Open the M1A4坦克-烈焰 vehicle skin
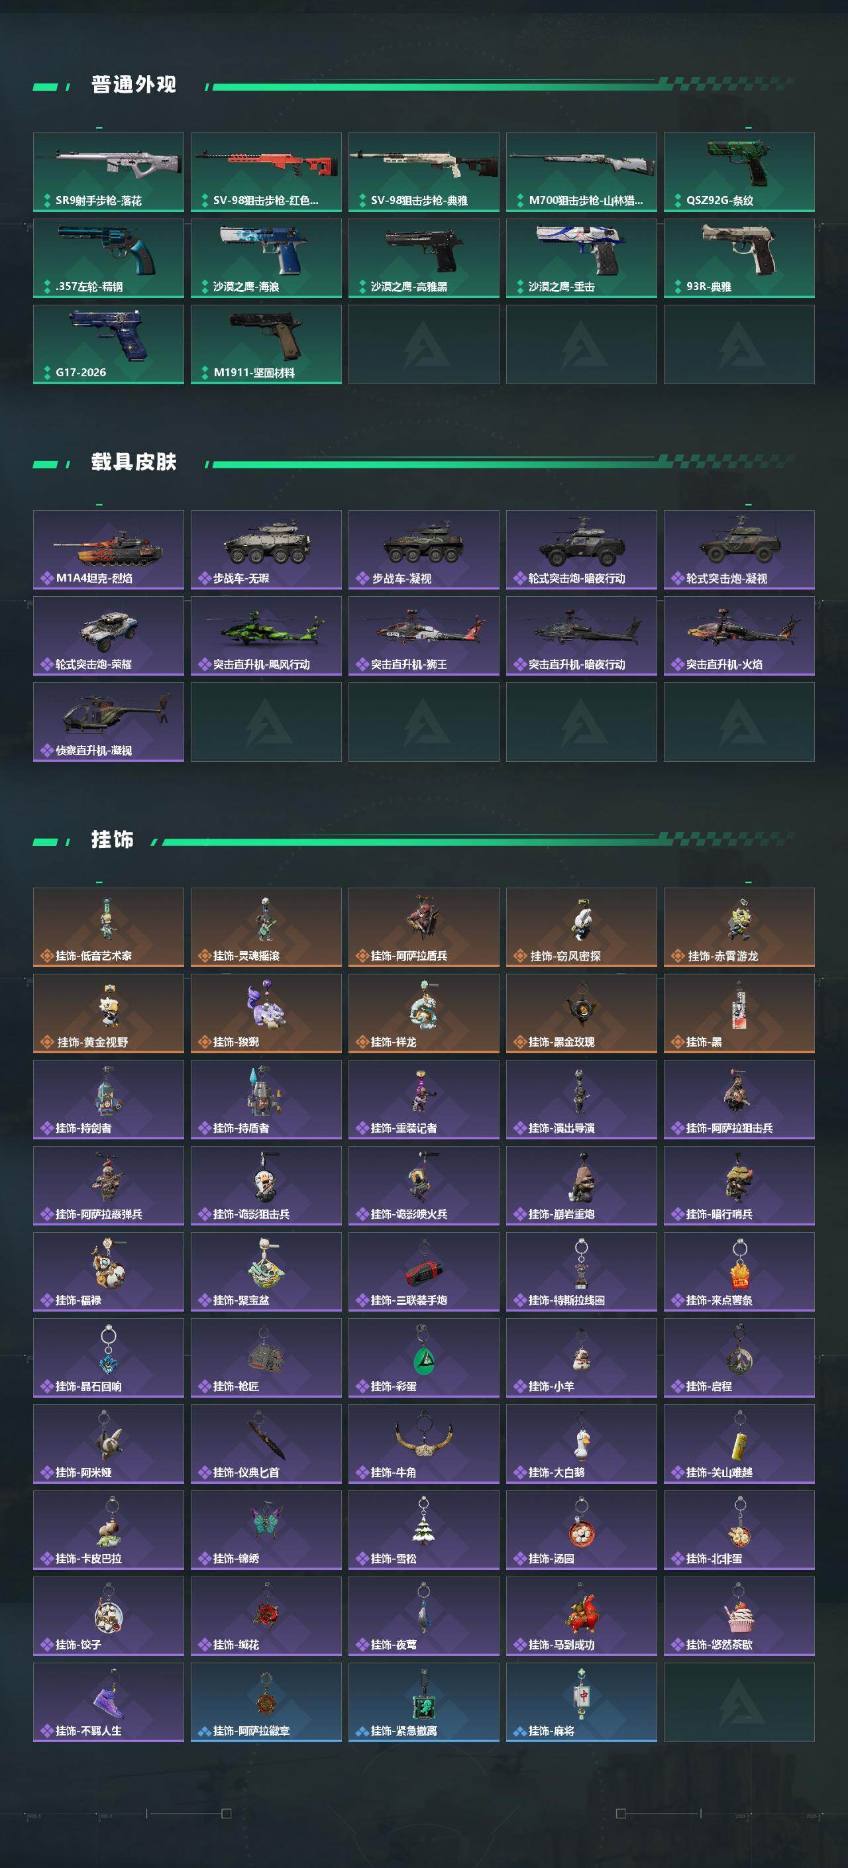848x1868 pixels. 108,550
